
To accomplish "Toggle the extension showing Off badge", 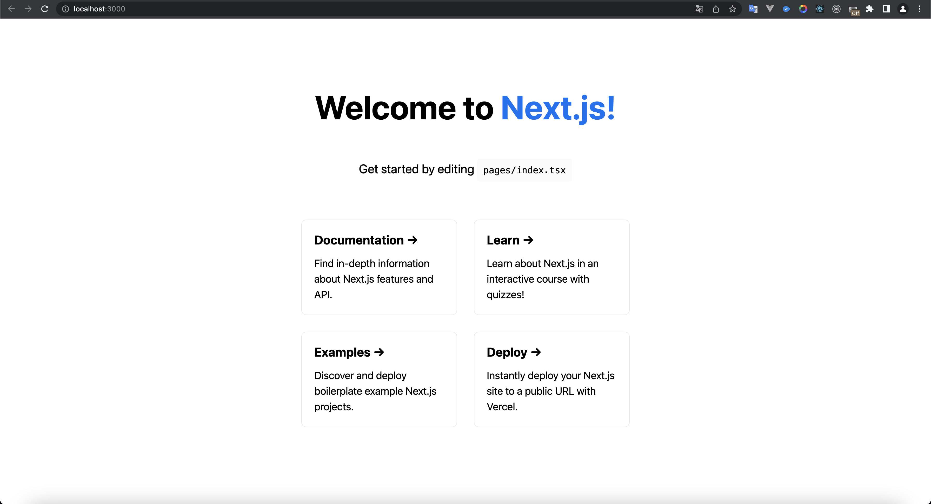I will tap(853, 10).
